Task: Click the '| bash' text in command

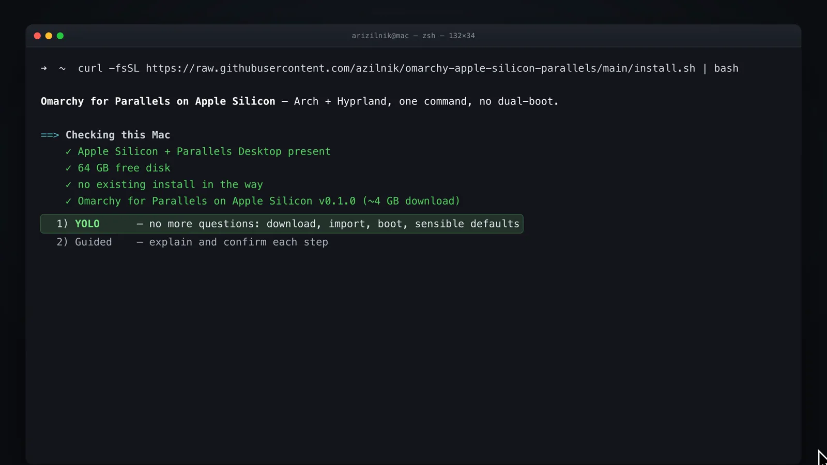Action: point(720,68)
